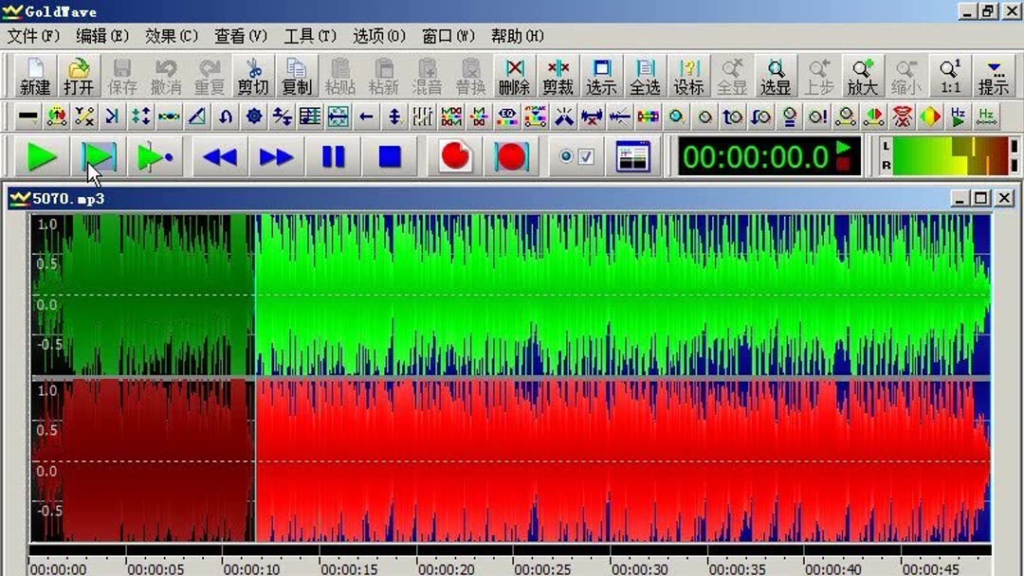
Task: Select the radio button near the record controls
Action: pyautogui.click(x=565, y=154)
